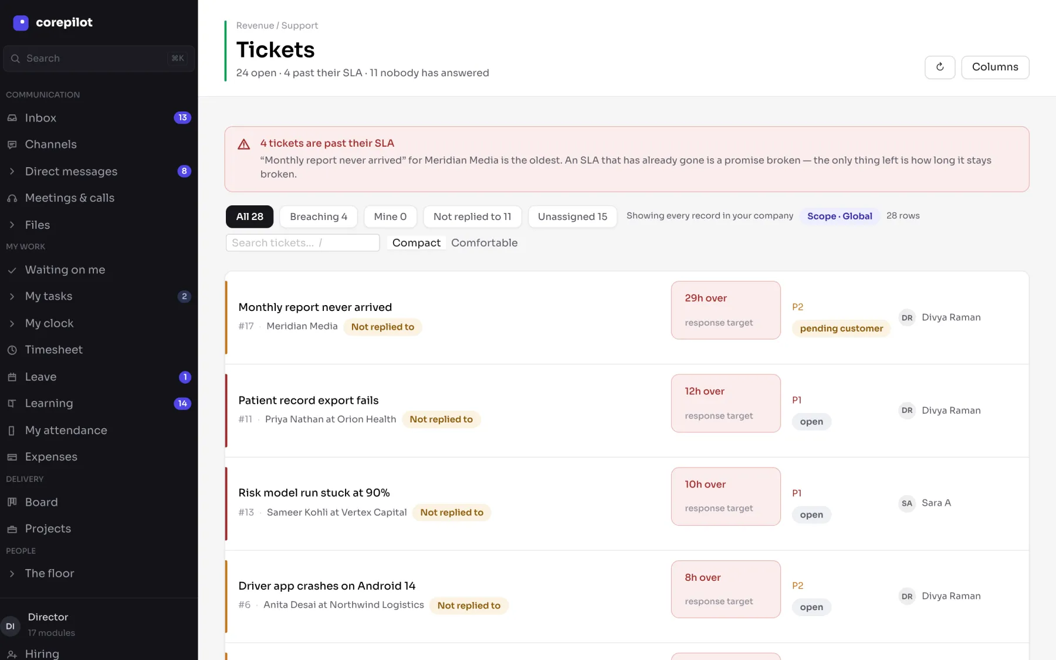The width and height of the screenshot is (1056, 660).
Task: Switch density to Comfortable
Action: 484,243
